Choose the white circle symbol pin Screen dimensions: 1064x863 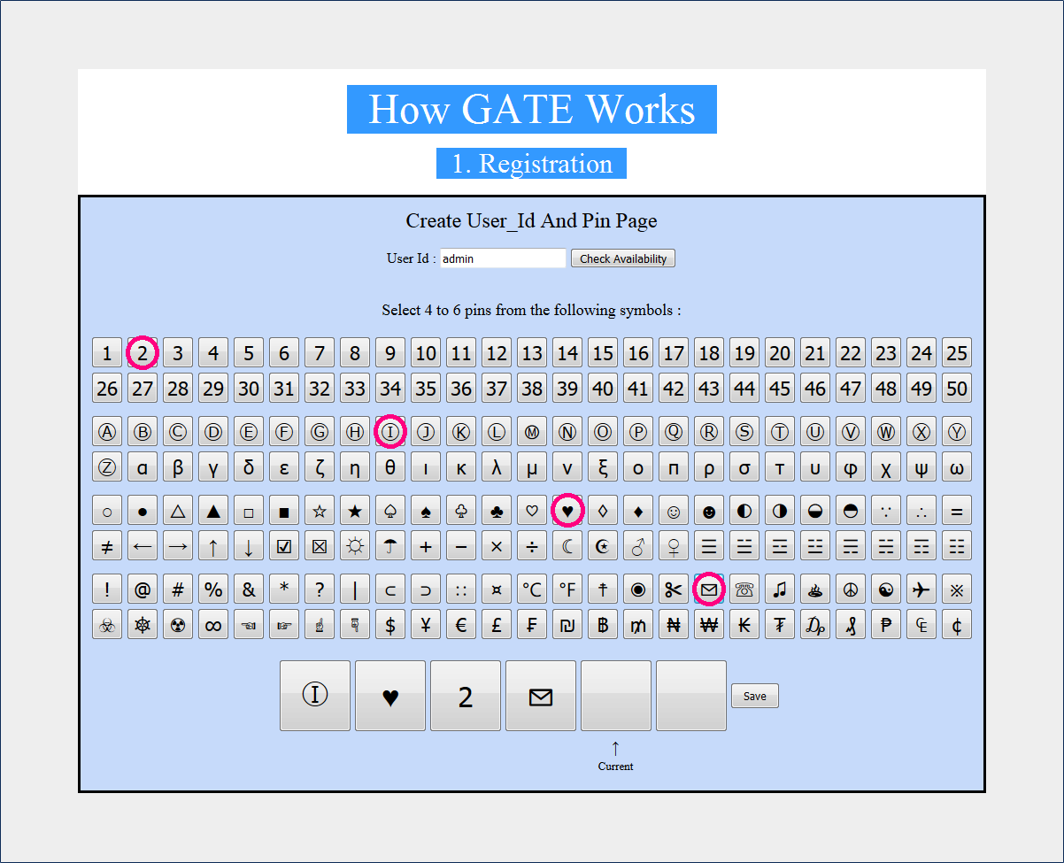[x=107, y=511]
